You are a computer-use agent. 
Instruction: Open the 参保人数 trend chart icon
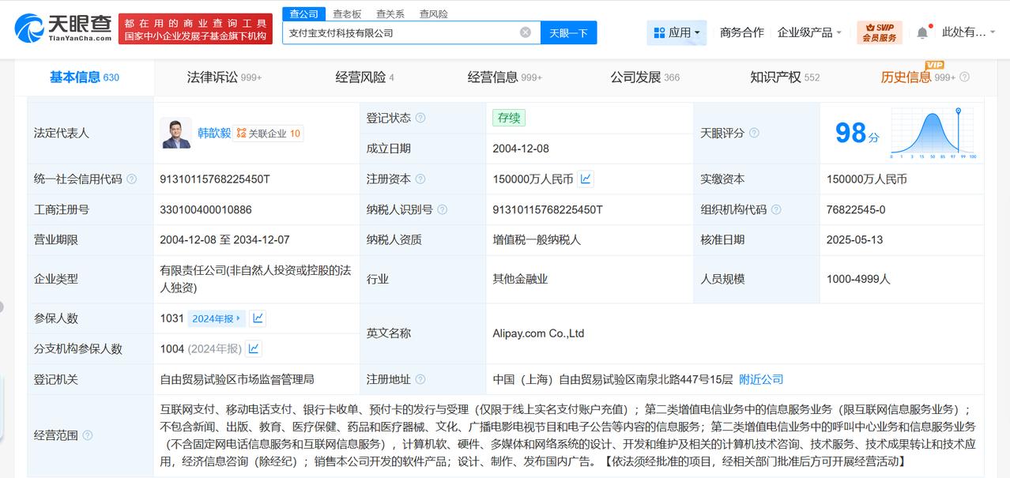[x=258, y=318]
